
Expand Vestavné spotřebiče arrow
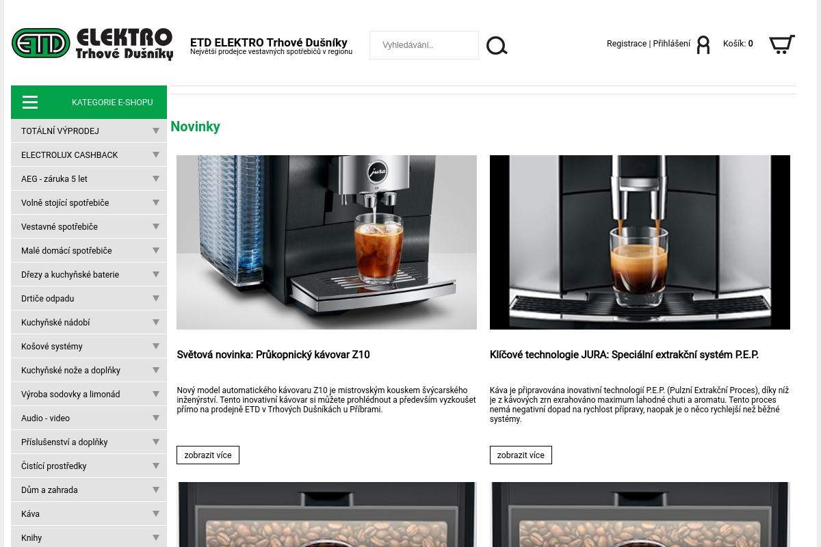coord(156,226)
